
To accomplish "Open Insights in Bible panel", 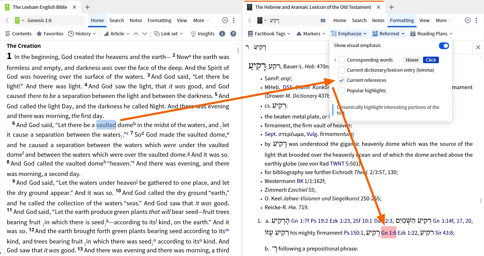I will coord(202,34).
